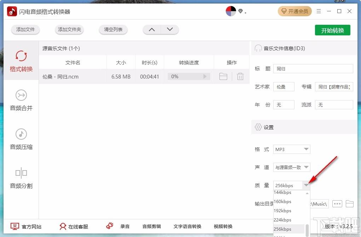Click the quality list scrollbar thumb
Image resolution: width=361 pixels, height=237 pixels.
[307, 231]
